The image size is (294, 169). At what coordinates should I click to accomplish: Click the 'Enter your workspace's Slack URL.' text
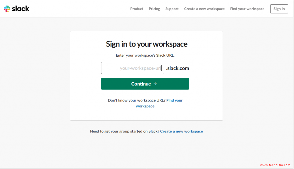pos(145,55)
